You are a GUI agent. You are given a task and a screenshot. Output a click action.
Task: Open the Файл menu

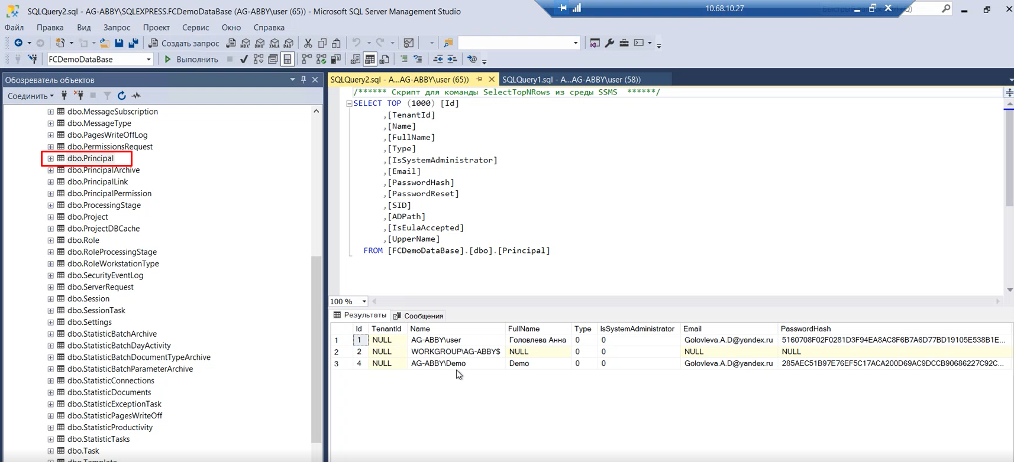point(14,27)
